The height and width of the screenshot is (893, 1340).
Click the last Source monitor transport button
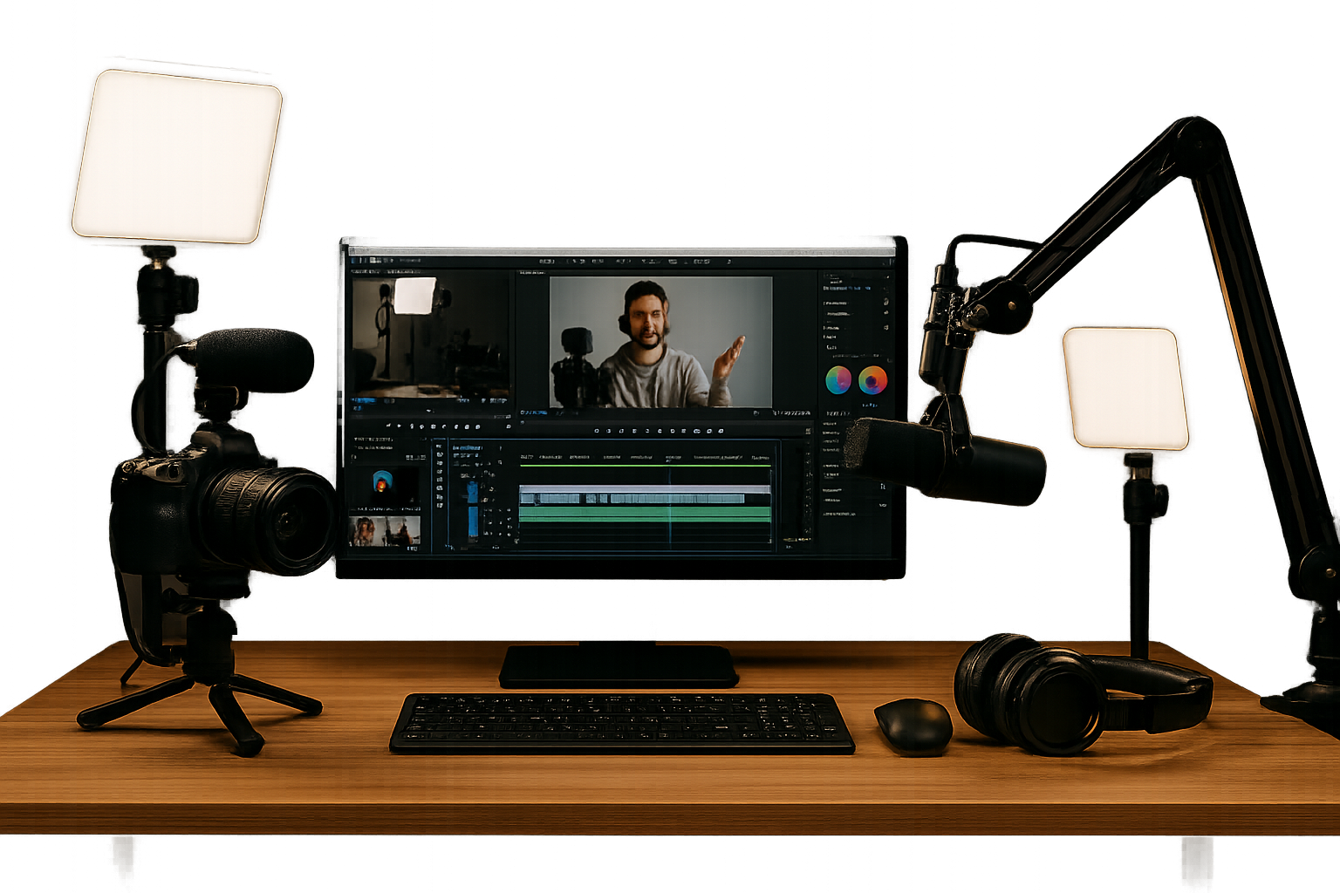pyautogui.click(x=478, y=426)
